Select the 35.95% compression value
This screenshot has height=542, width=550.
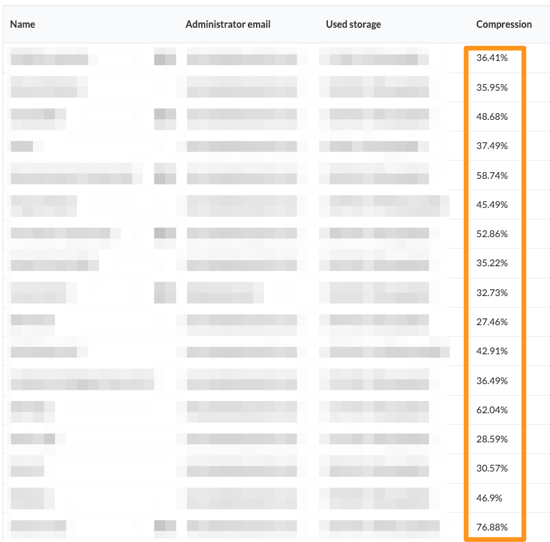coord(492,87)
